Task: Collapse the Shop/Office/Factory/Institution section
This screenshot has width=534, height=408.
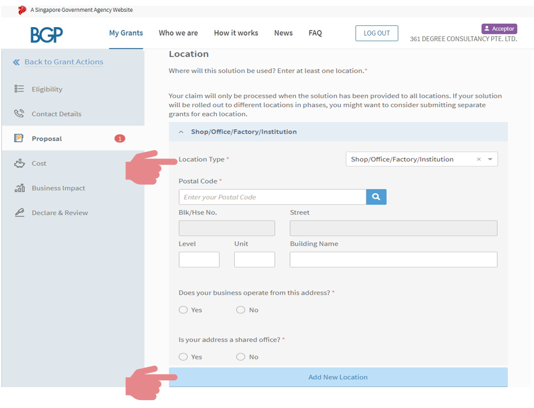Action: tap(181, 132)
